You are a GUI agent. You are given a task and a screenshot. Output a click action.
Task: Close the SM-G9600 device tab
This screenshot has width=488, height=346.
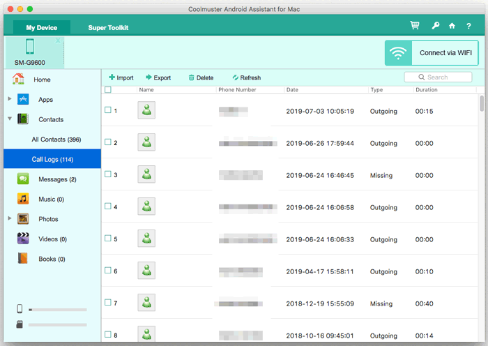tap(58, 40)
